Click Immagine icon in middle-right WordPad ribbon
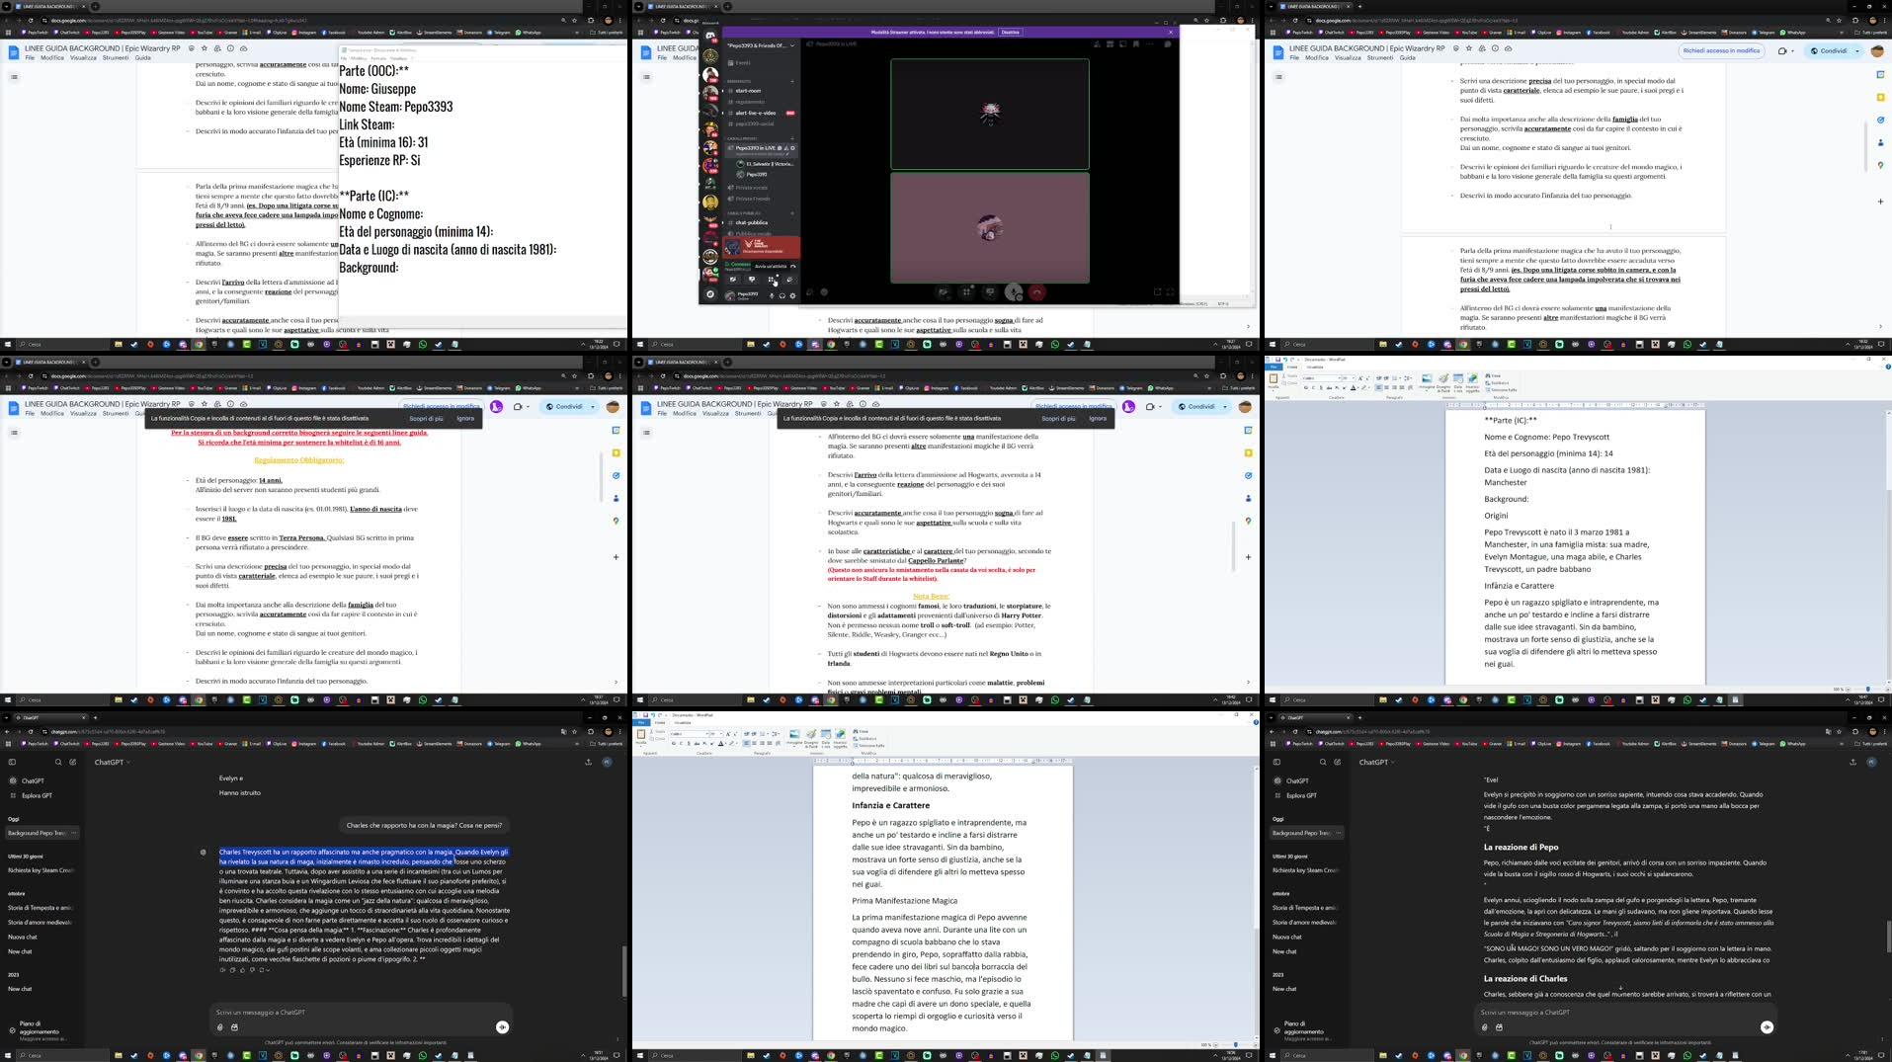Image resolution: width=1892 pixels, height=1062 pixels. coord(1427,380)
